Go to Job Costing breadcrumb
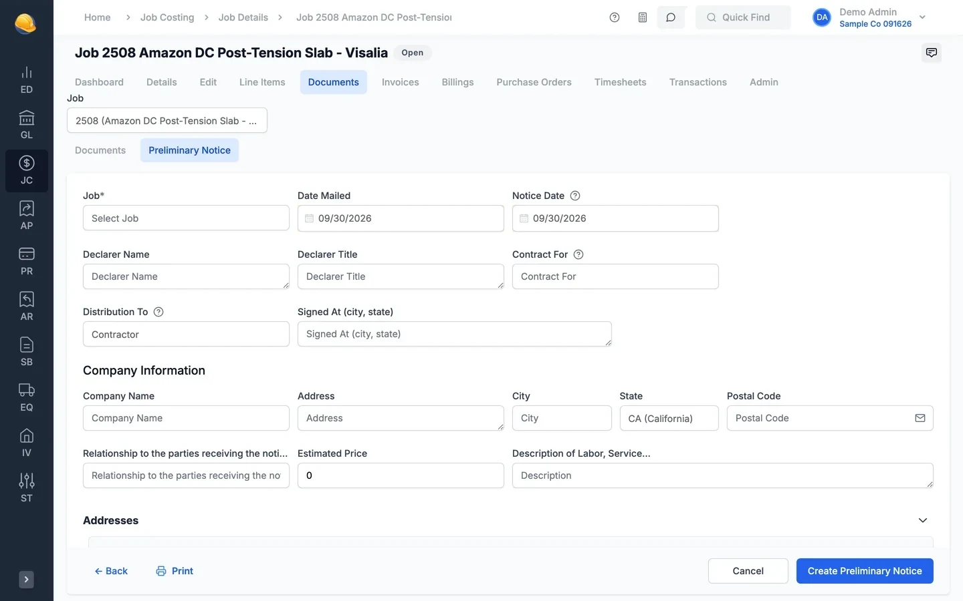 (x=167, y=17)
